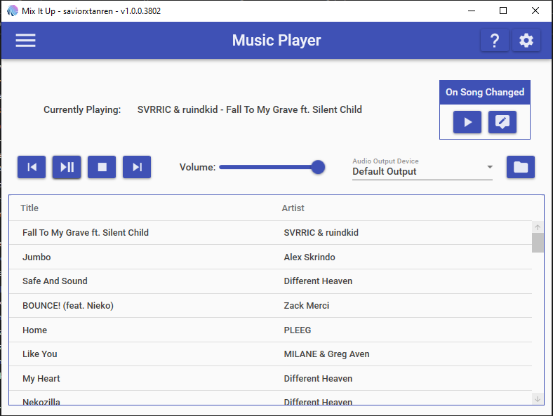This screenshot has height=416, width=553.
Task: Click artist MILANE & Greg Aven
Action: pyautogui.click(x=326, y=354)
